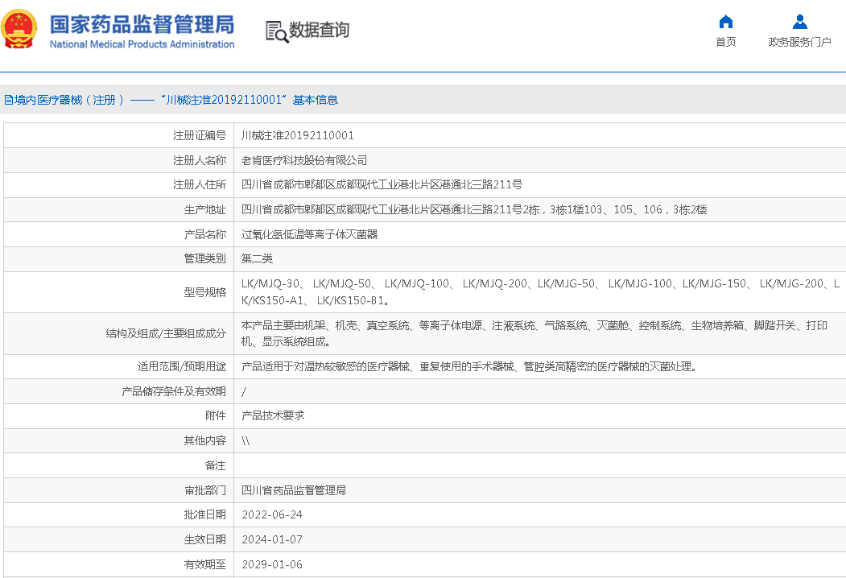Click the 国家药品监督管理局 site title
Viewport: 846px width, 578px height.
[142, 23]
